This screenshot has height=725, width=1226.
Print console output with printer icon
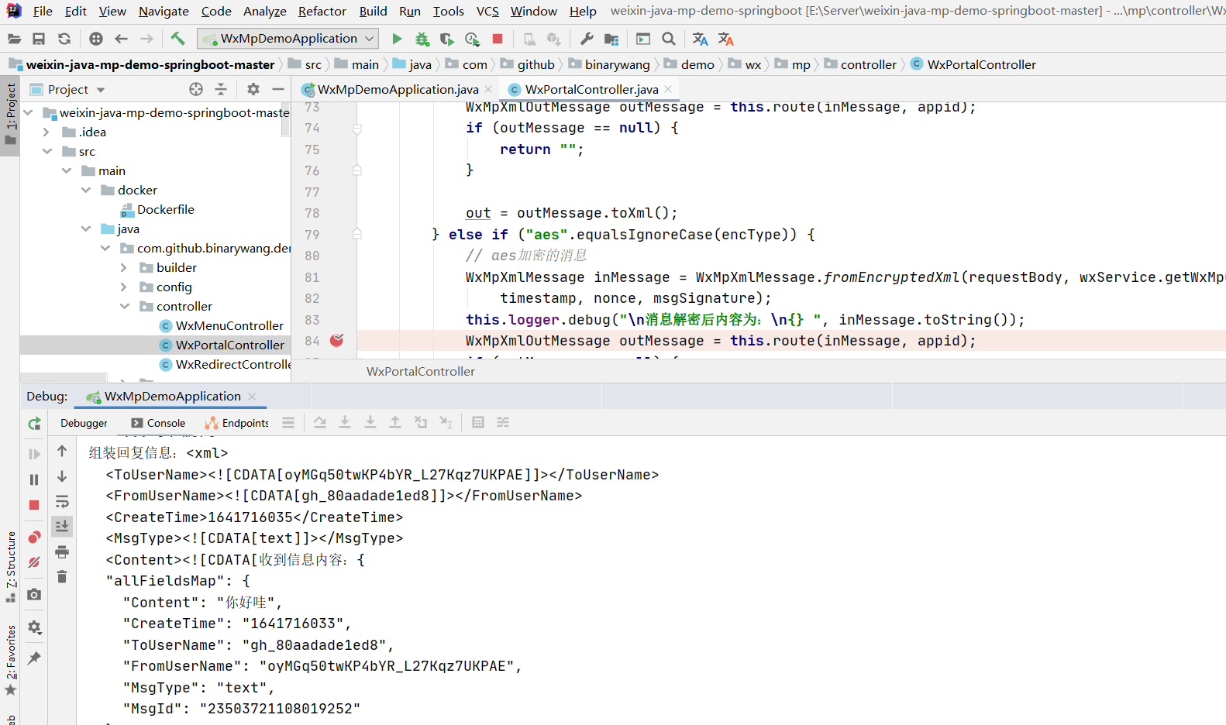click(x=62, y=551)
